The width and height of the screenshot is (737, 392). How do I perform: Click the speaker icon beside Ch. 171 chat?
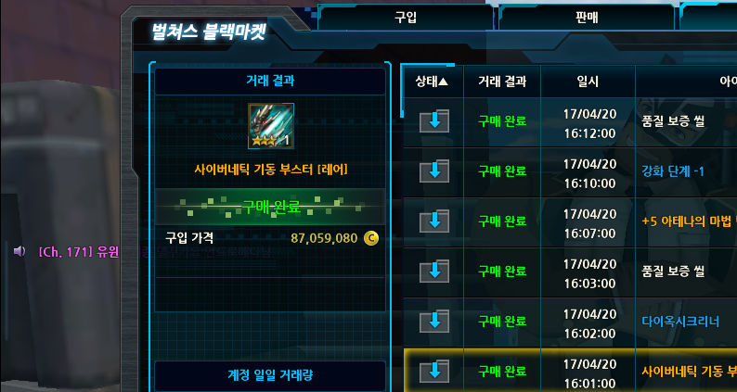coord(19,252)
